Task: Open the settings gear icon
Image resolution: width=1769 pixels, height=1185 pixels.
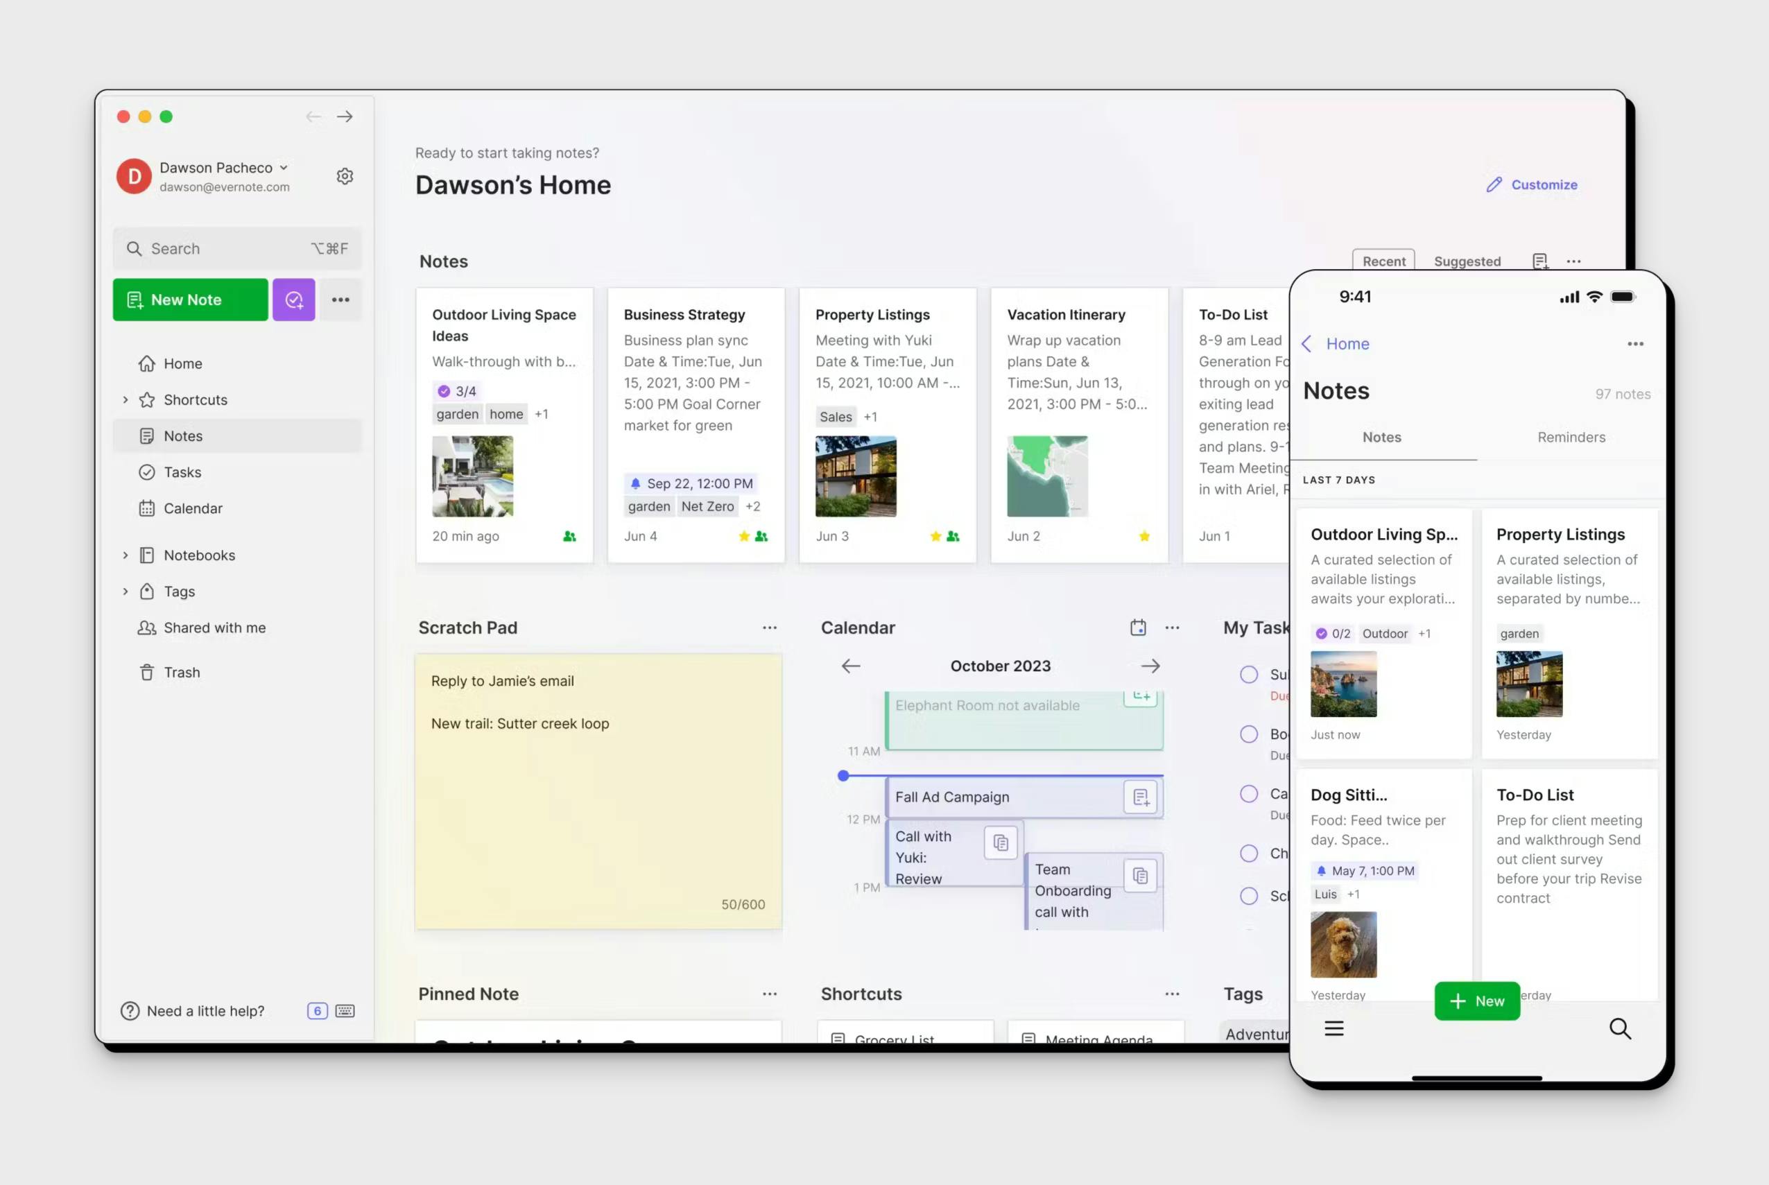Action: [x=345, y=175]
